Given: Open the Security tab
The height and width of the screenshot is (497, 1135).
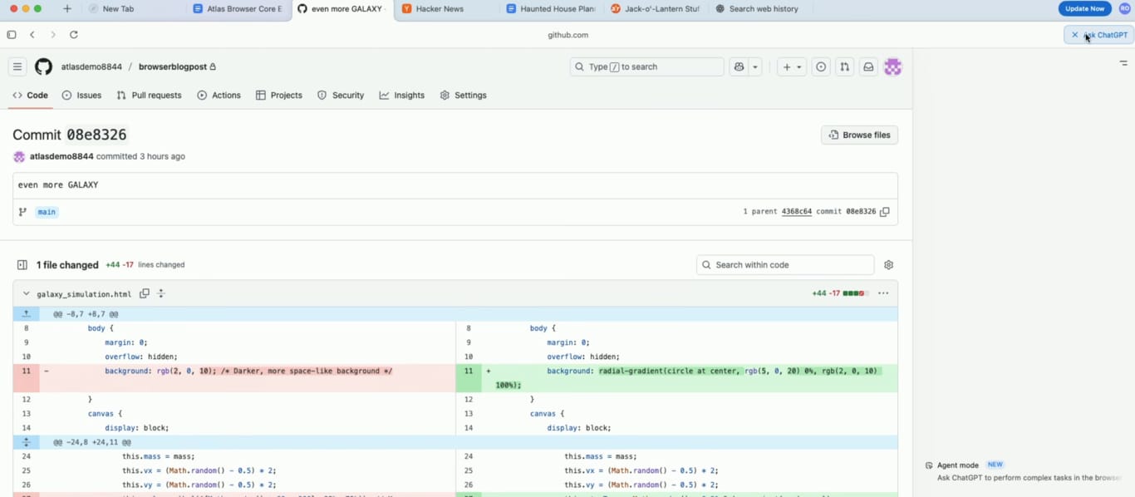Looking at the screenshot, I should [x=341, y=96].
